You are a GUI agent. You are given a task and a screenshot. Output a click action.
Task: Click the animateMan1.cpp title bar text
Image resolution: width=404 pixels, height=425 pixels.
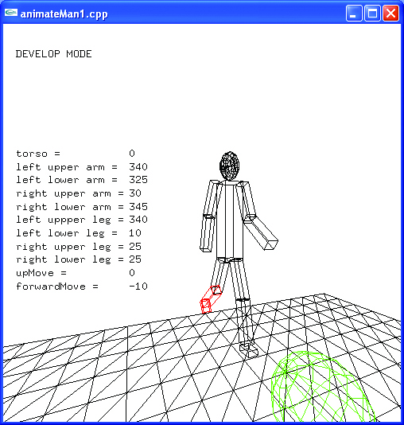click(64, 14)
